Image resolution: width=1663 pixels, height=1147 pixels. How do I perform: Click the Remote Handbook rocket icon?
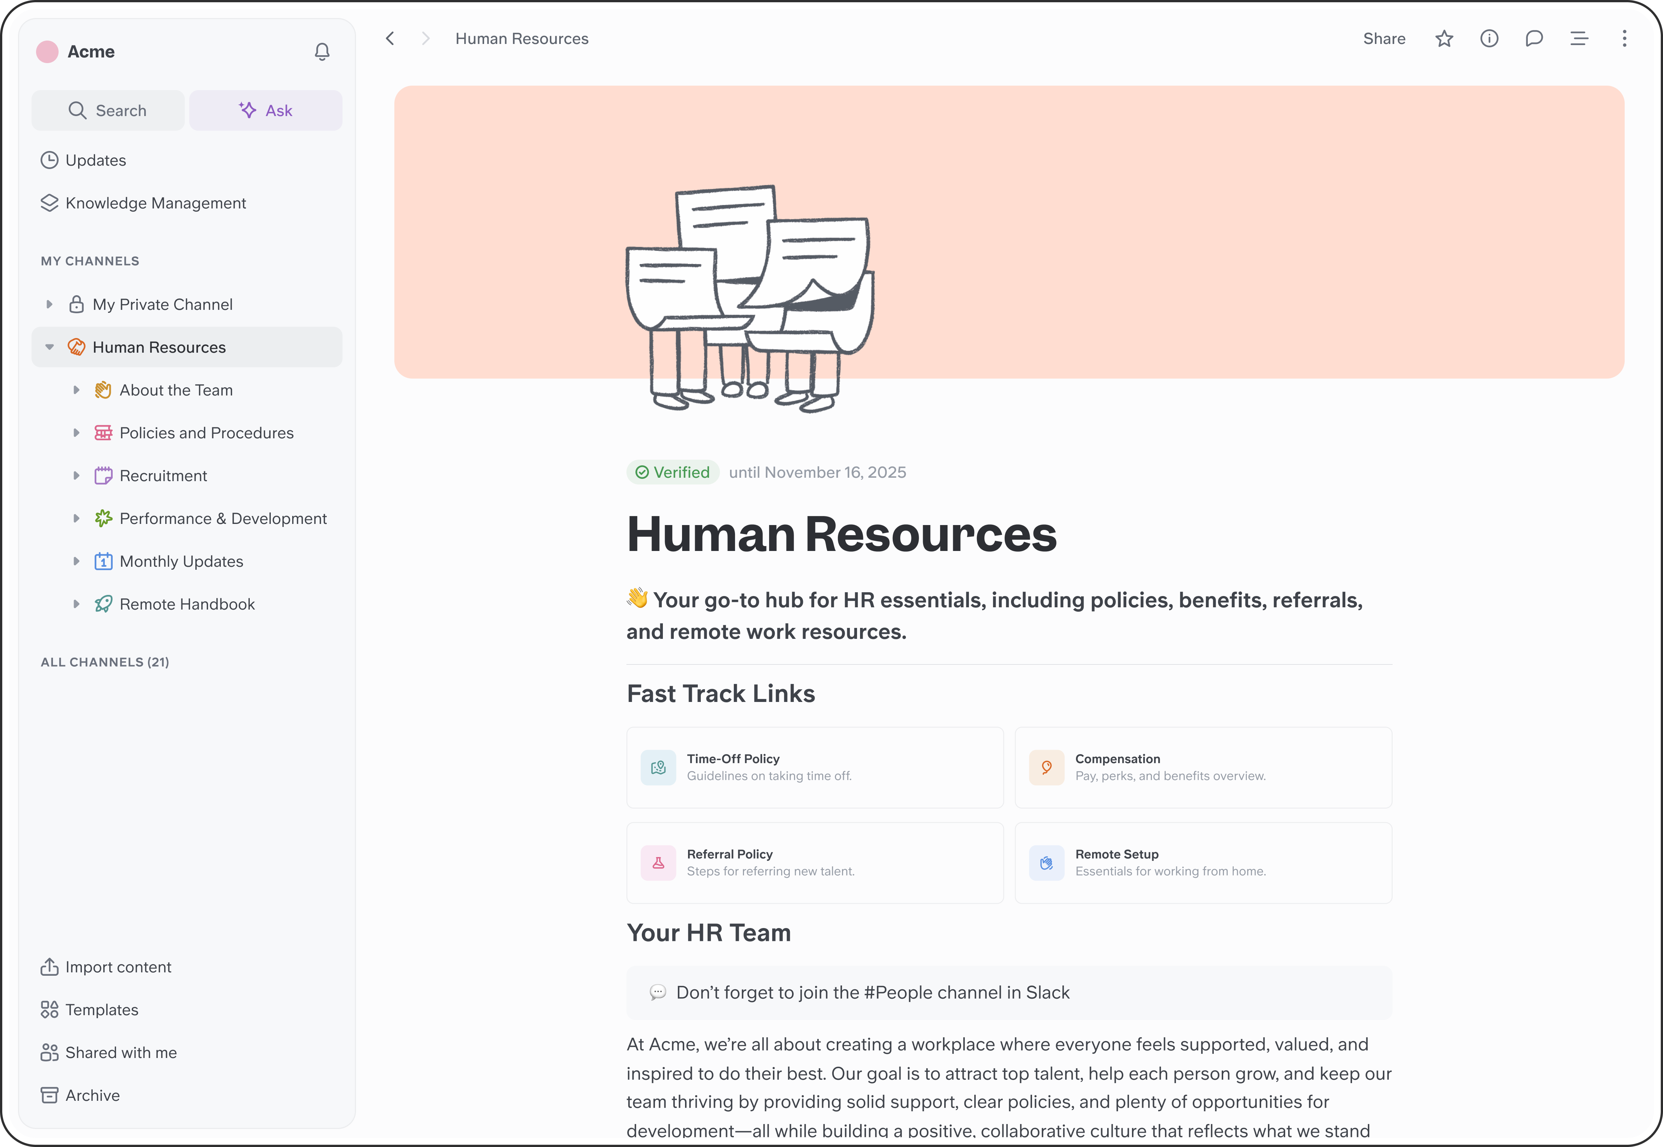coord(104,604)
